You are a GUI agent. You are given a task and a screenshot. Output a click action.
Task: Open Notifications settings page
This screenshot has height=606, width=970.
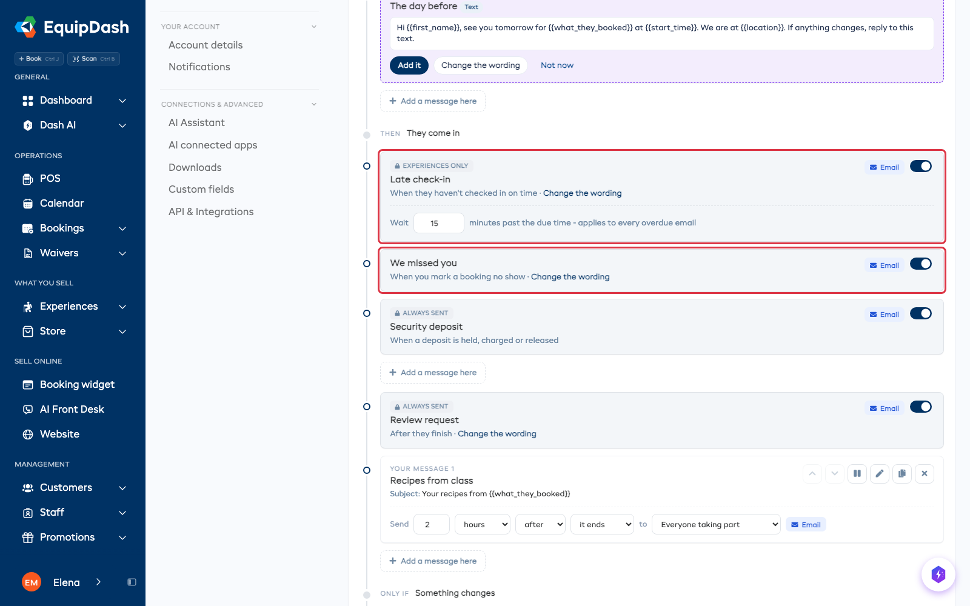coord(199,67)
